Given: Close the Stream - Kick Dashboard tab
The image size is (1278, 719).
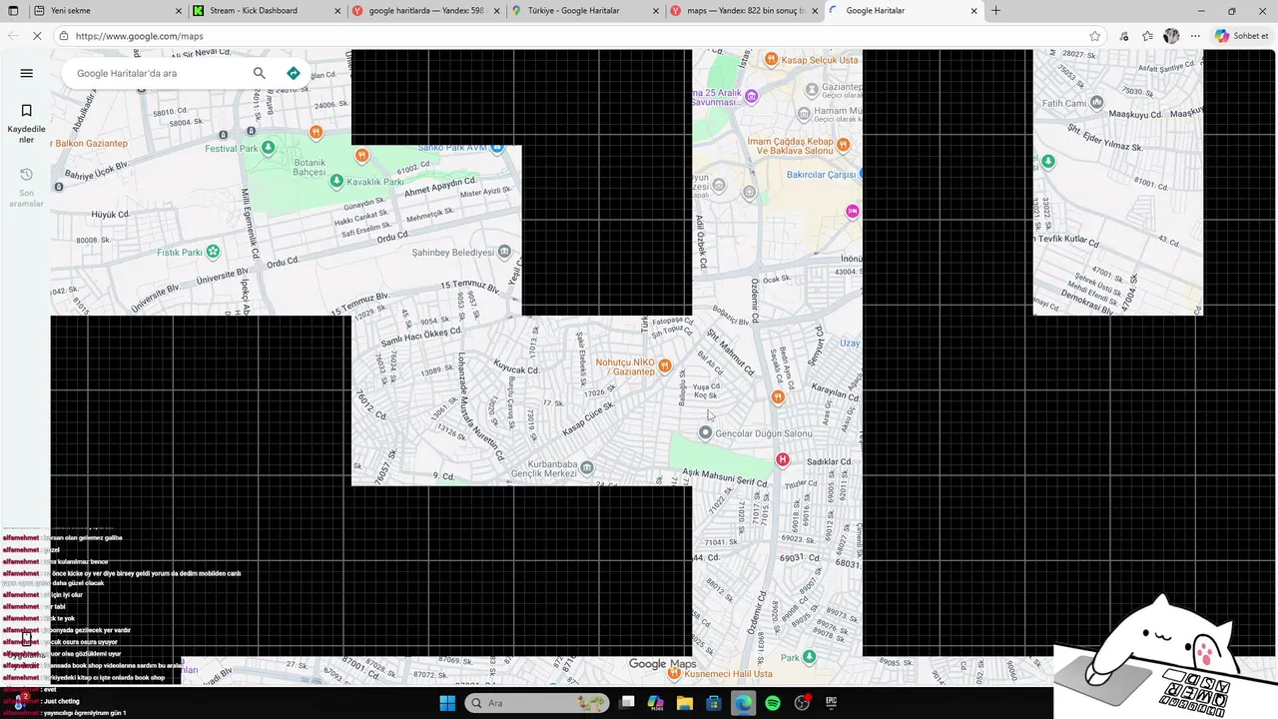Looking at the screenshot, I should (337, 11).
